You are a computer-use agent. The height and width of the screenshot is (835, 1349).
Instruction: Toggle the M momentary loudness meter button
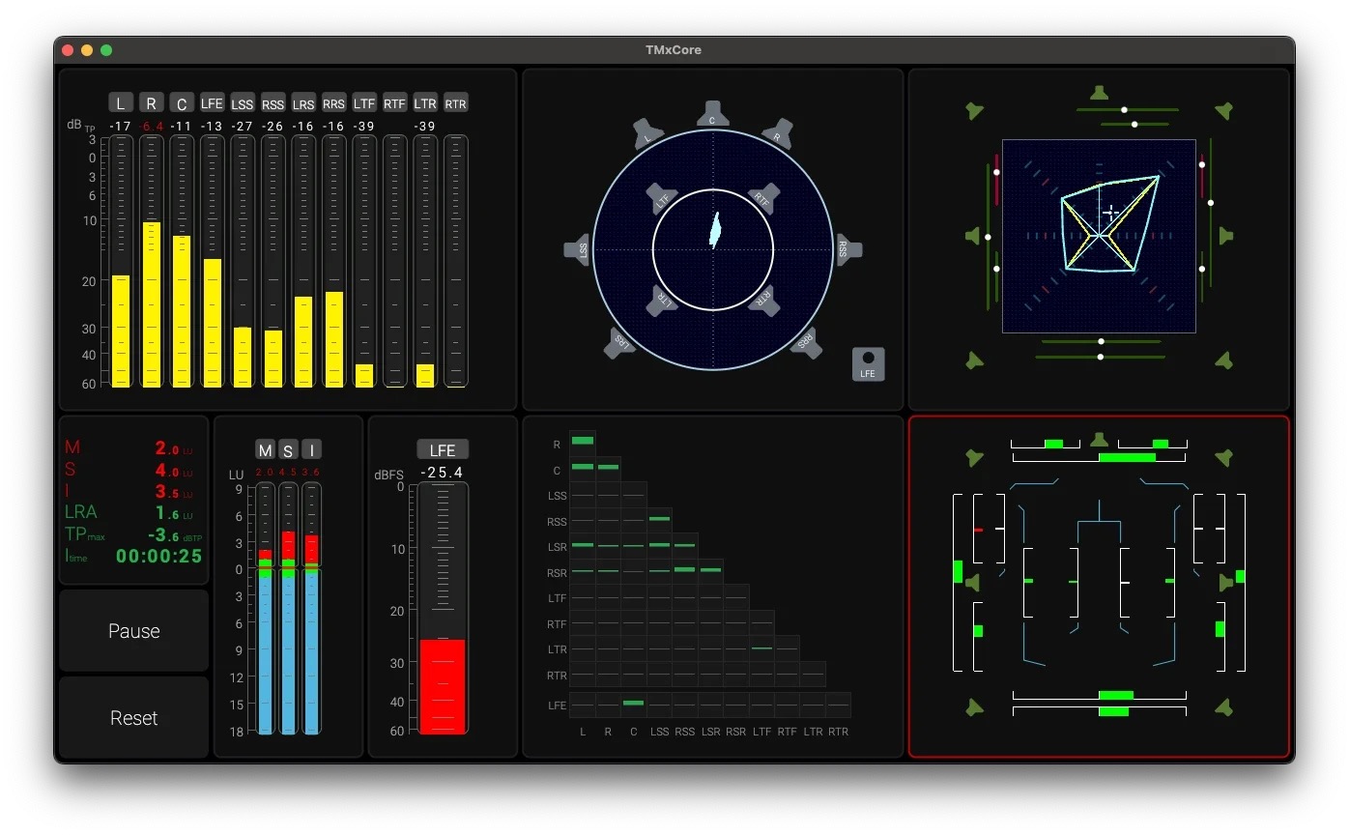click(265, 449)
